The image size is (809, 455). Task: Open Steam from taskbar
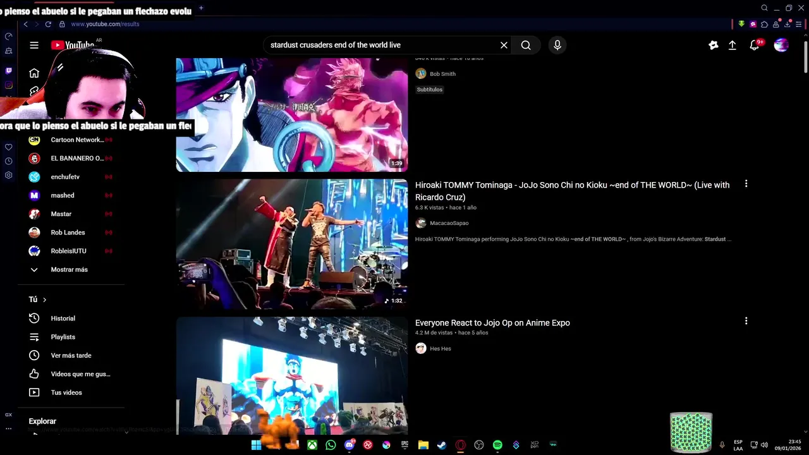point(442,445)
